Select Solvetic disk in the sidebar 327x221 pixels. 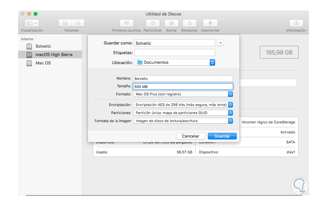[x=50, y=46]
